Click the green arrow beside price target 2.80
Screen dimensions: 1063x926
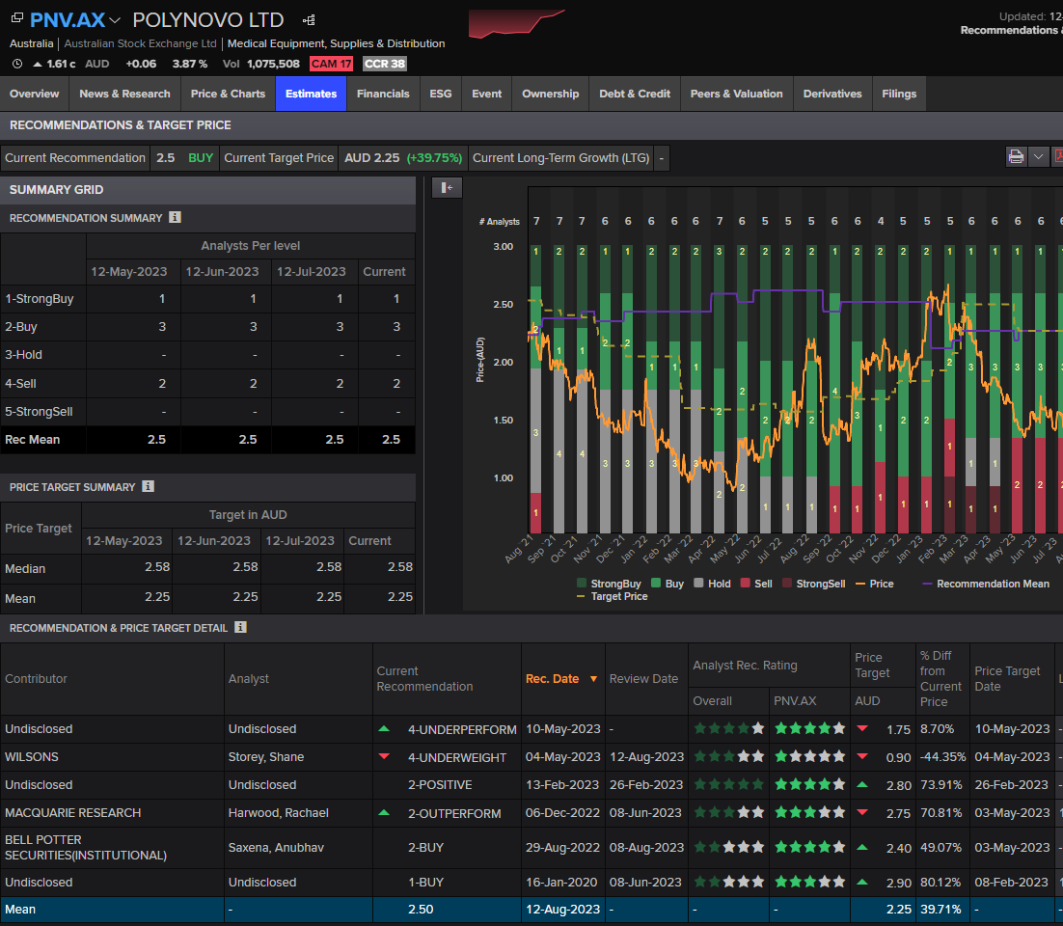862,784
